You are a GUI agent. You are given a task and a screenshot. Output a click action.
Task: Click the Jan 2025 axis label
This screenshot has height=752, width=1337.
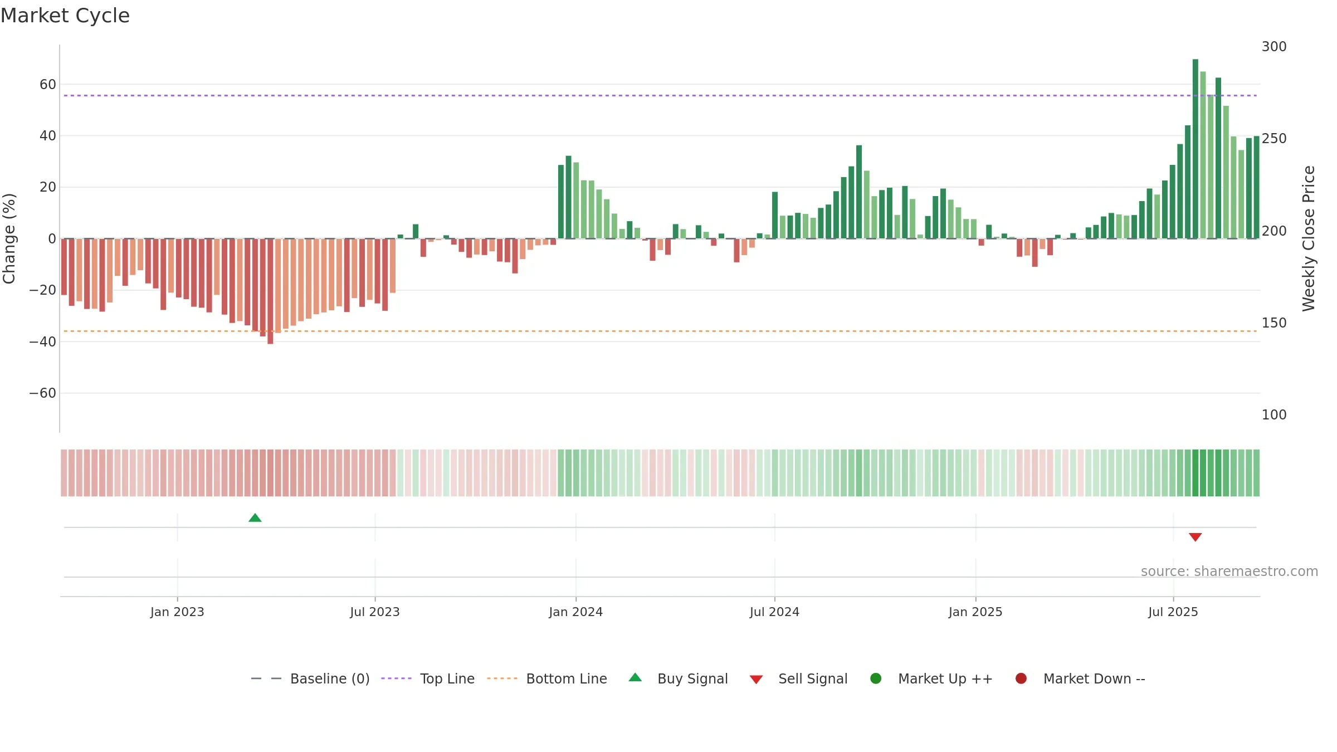point(975,612)
